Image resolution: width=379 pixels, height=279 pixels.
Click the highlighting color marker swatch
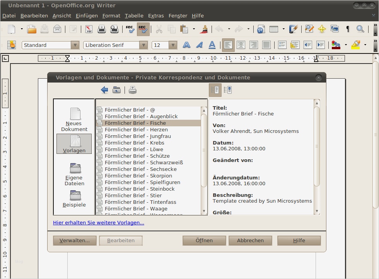pos(356,45)
